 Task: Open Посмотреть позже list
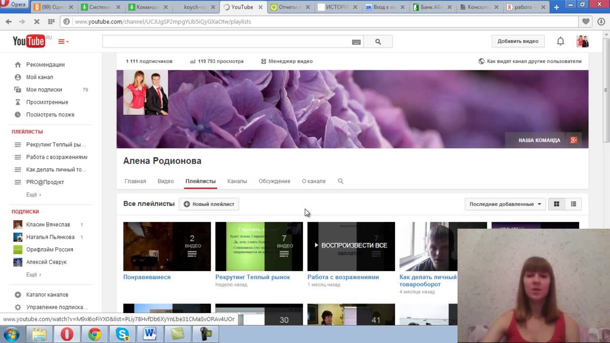(x=50, y=114)
